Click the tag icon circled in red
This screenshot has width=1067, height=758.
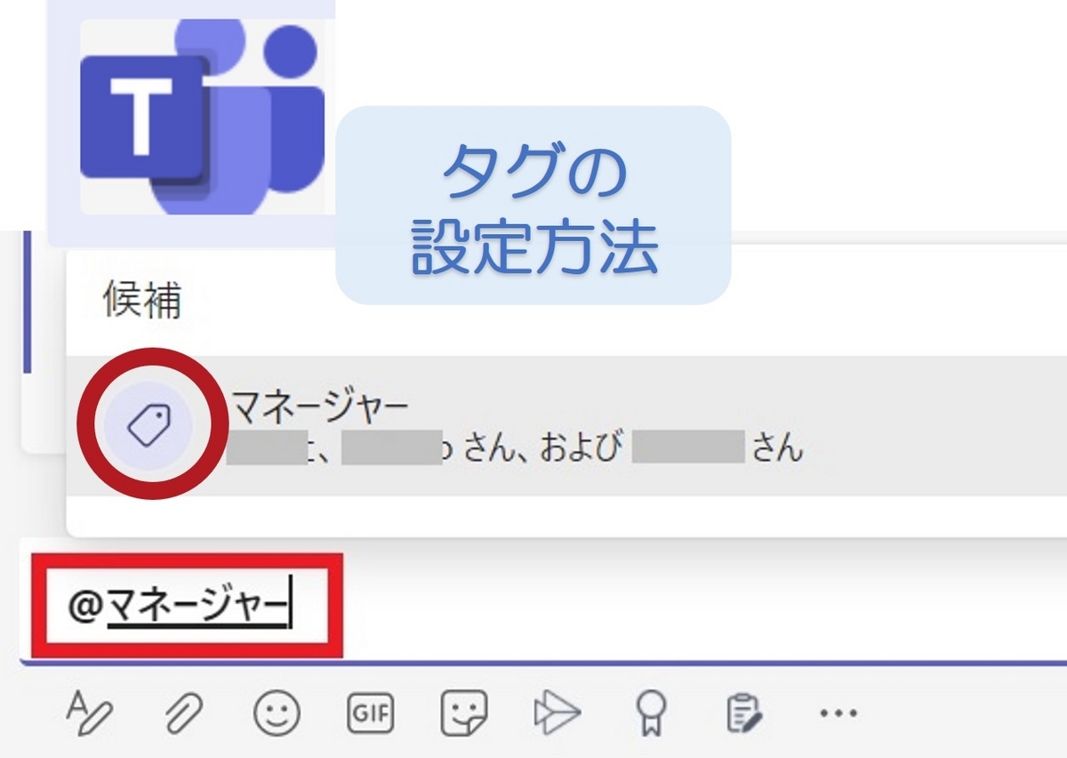pyautogui.click(x=153, y=423)
